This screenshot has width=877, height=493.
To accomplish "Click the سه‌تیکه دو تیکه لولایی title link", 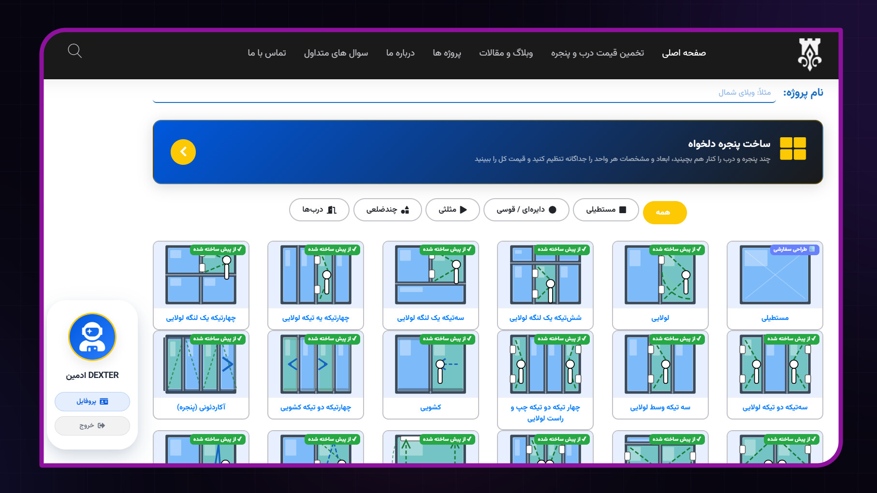I will click(x=775, y=407).
